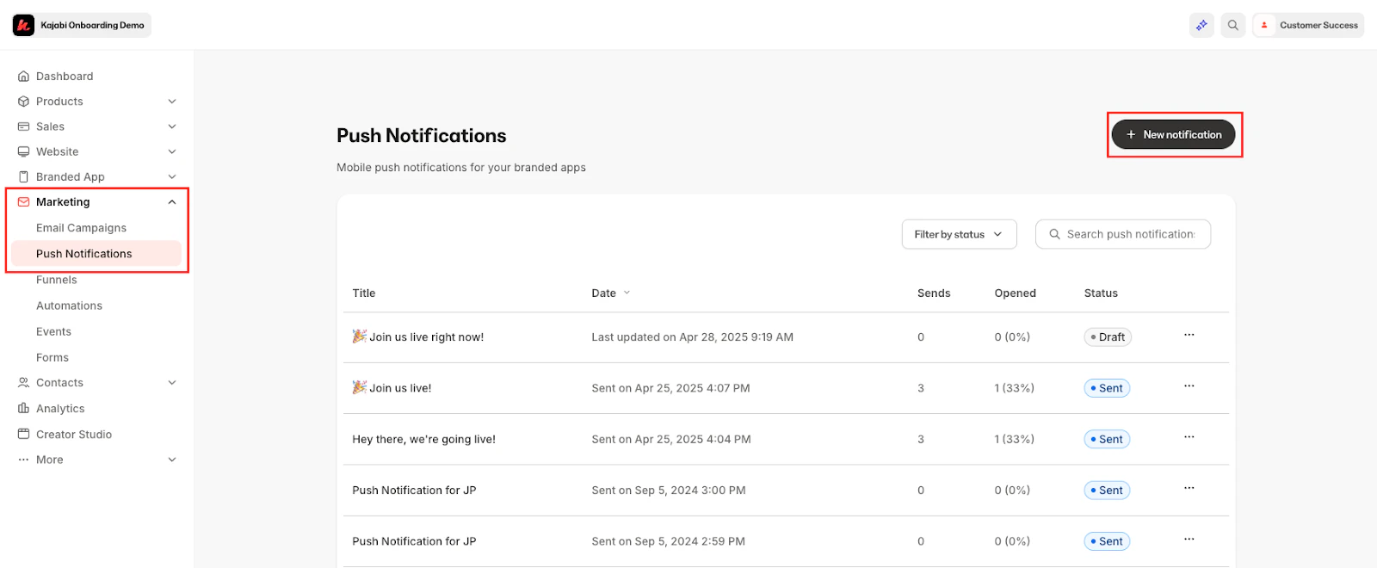1377x568 pixels.
Task: Expand the Branded App menu chevron
Action: 172,176
